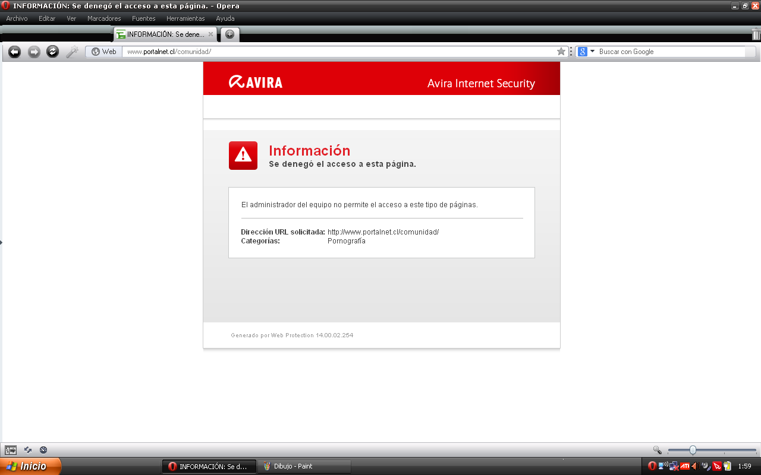Click the red warning triangle icon

click(243, 156)
